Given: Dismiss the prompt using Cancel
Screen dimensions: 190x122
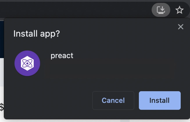Looking at the screenshot, I should (x=113, y=101).
